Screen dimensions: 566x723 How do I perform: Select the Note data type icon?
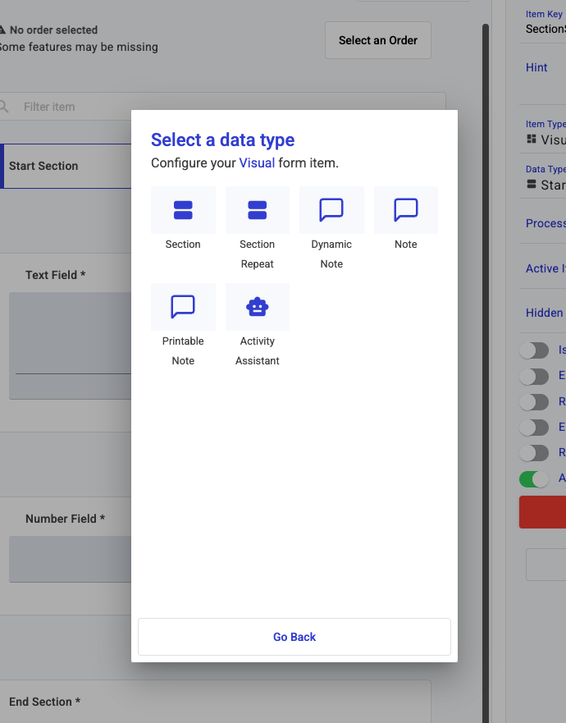[x=405, y=210]
